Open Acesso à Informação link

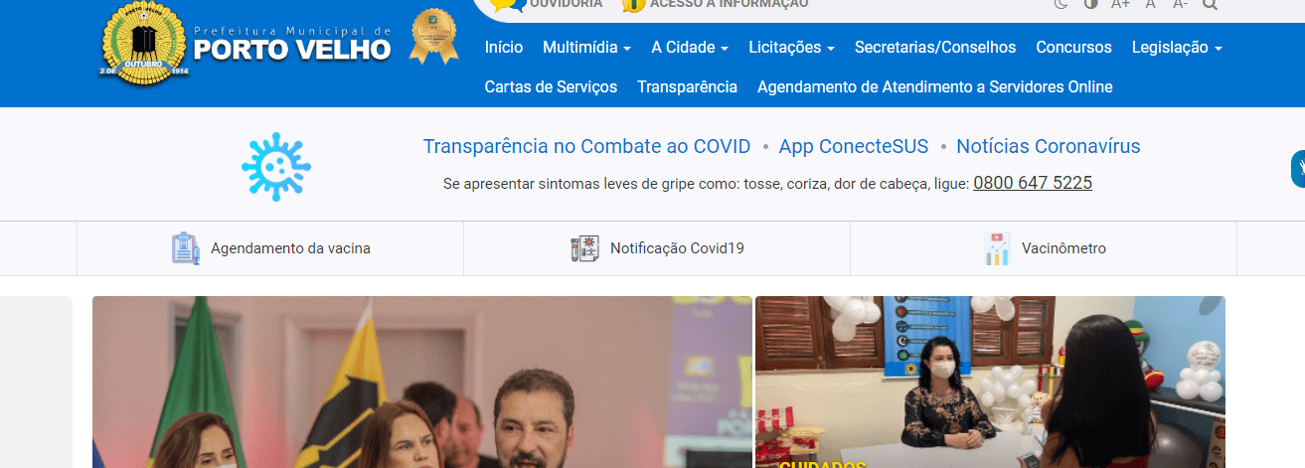pyautogui.click(x=729, y=4)
